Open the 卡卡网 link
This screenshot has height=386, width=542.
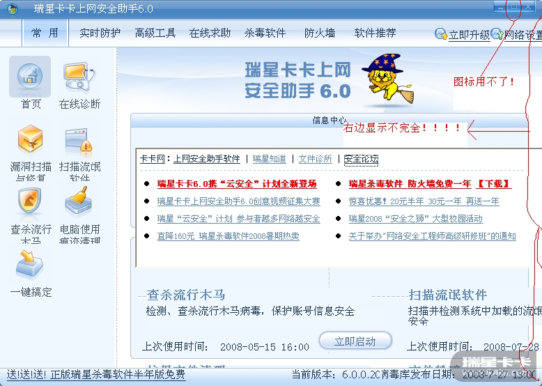(153, 159)
